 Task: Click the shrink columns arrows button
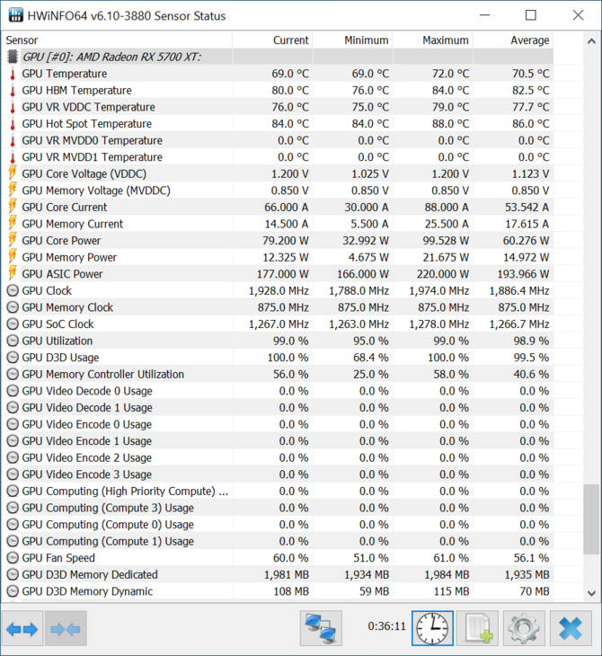[x=66, y=628]
